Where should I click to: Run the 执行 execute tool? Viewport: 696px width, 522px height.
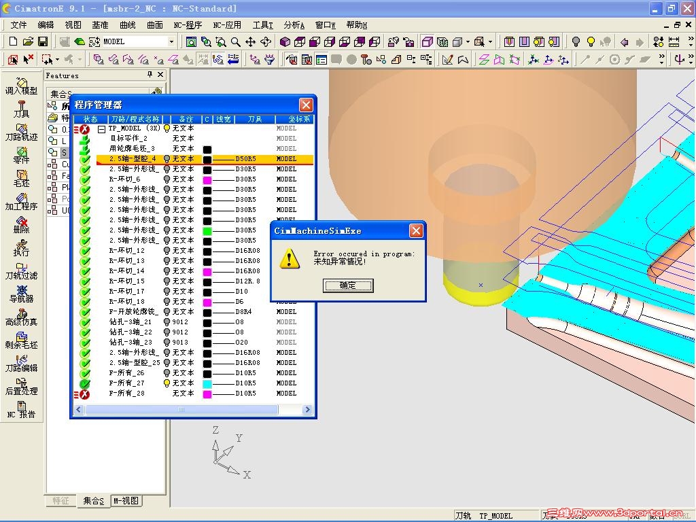pos(21,247)
